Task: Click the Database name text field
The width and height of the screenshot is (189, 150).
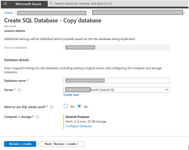Action: 117,81
